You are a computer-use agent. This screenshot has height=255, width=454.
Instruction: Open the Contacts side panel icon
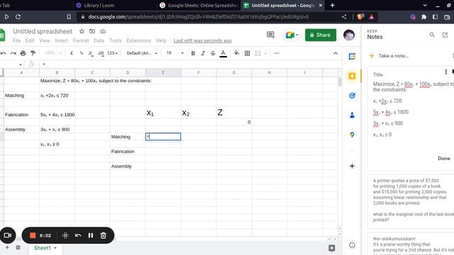point(352,115)
